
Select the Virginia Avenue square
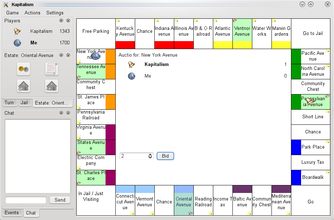tap(96, 132)
